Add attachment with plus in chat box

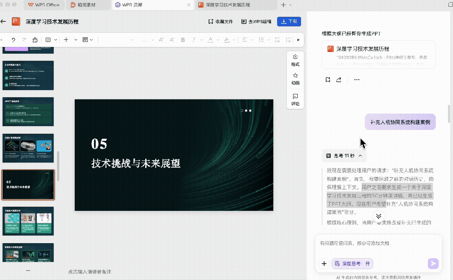pyautogui.click(x=324, y=264)
